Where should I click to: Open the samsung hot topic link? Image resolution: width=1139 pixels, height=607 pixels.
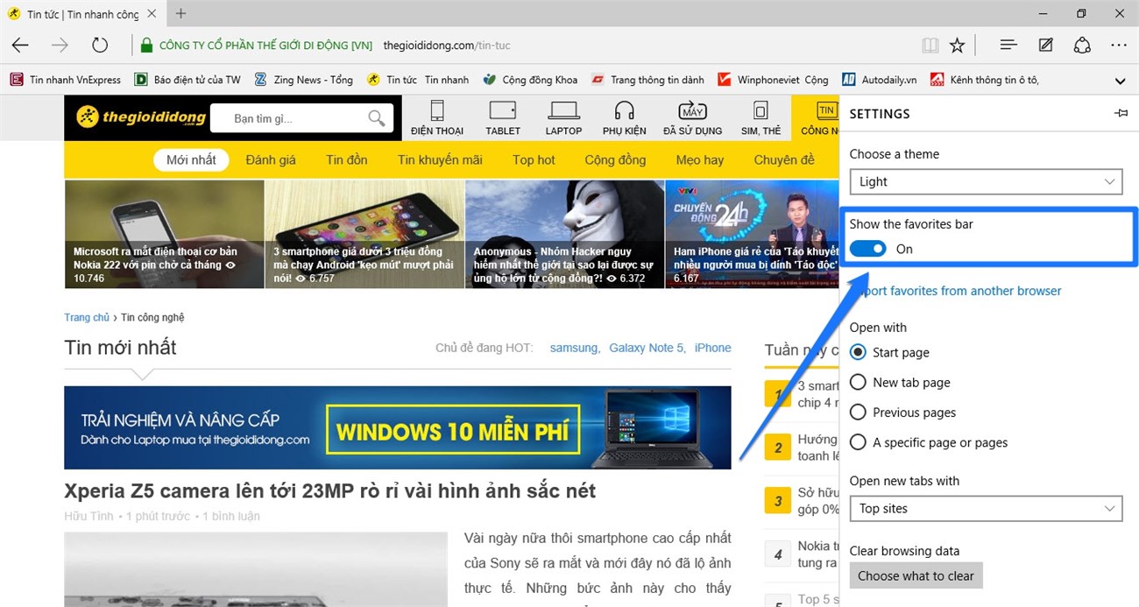coord(574,348)
